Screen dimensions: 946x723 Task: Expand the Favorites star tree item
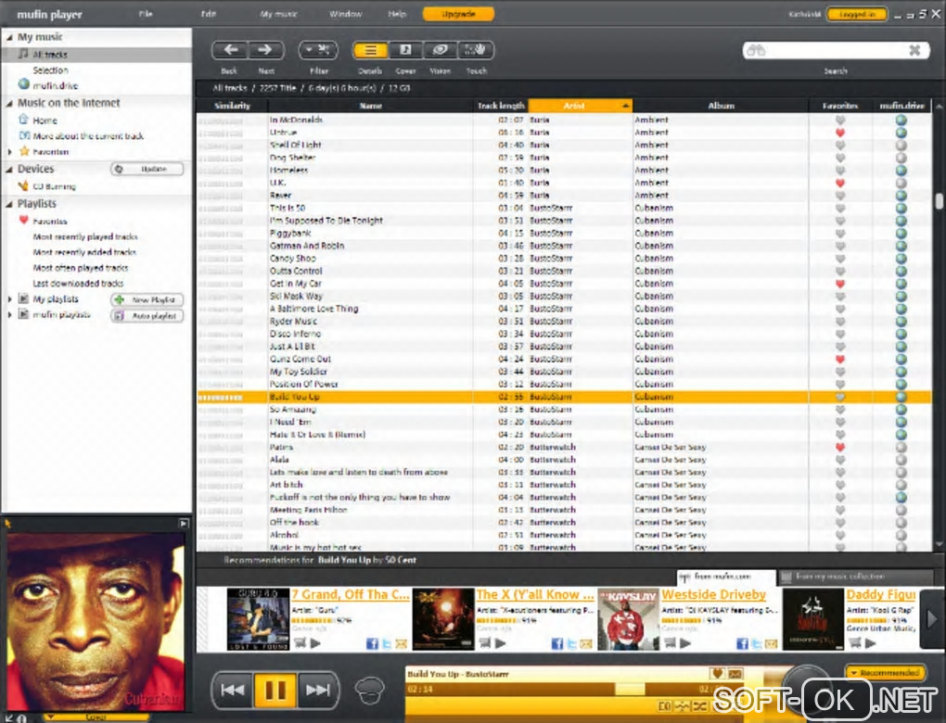pos(9,152)
